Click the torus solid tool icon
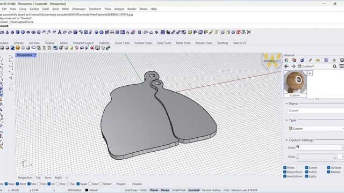Viewport: 344px width, 193px height. point(33,32)
